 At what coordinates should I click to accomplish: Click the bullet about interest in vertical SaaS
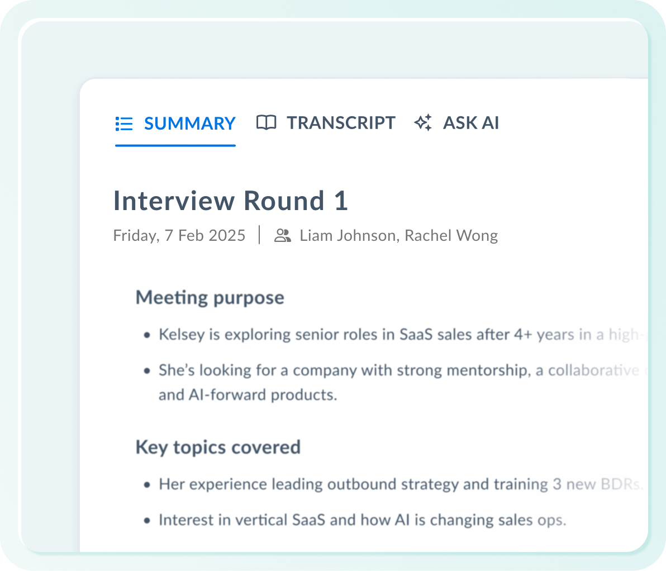pos(362,520)
